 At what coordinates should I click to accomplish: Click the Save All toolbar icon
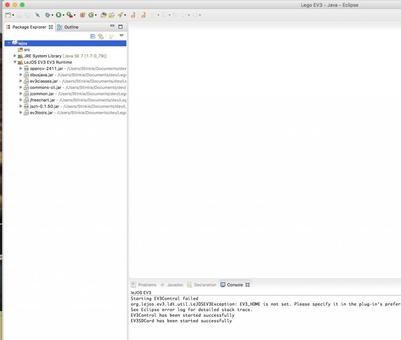click(x=28, y=15)
